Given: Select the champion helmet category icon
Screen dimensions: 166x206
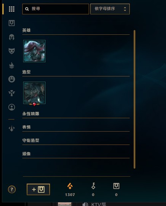Looking at the screenshot, I should click(x=12, y=37).
